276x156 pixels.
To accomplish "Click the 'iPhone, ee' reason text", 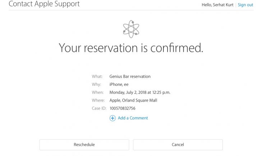I will [119, 84].
